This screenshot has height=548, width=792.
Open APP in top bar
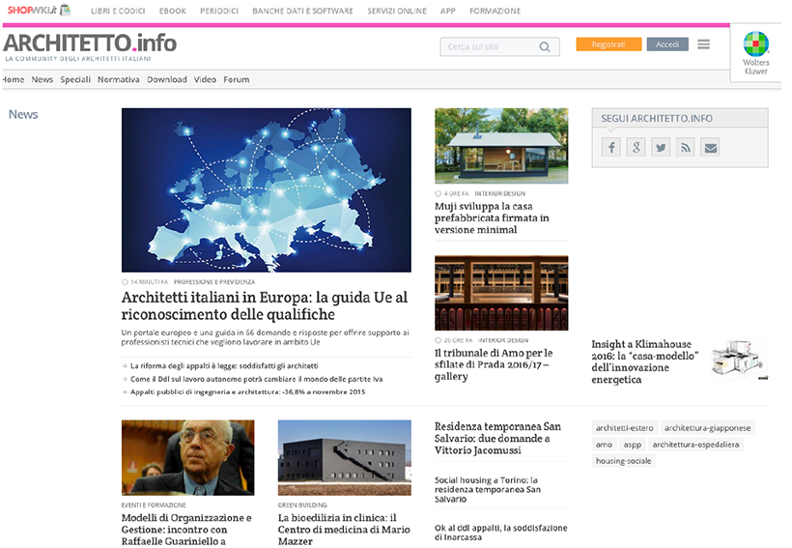click(447, 11)
